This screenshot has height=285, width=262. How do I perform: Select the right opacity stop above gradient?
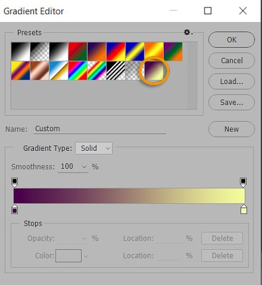[243, 182]
